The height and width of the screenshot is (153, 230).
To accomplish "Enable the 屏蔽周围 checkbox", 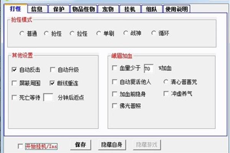I will 14,83.
